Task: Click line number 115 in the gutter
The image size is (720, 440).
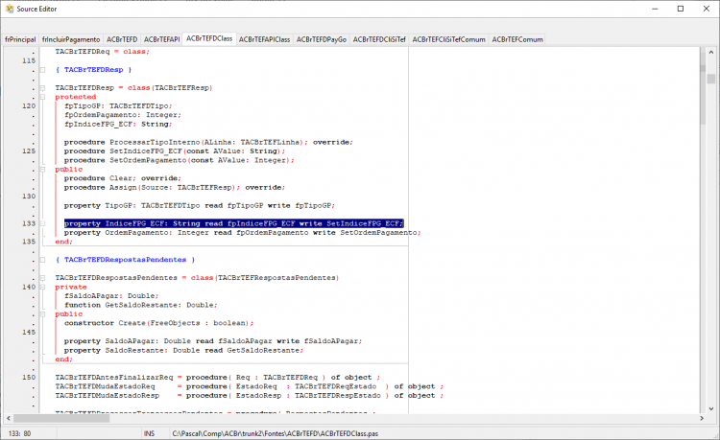Action: pyautogui.click(x=29, y=61)
